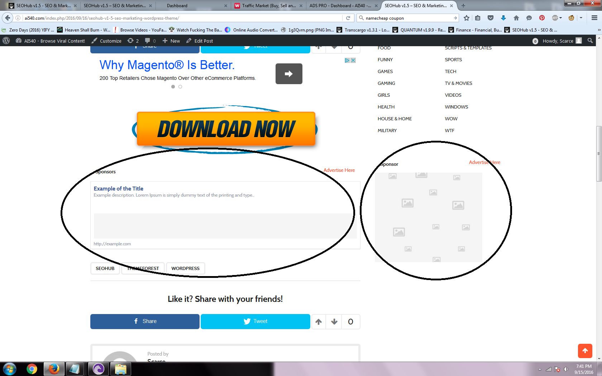Go back using the browser back arrow
This screenshot has width=602, height=376.
pos(8,18)
